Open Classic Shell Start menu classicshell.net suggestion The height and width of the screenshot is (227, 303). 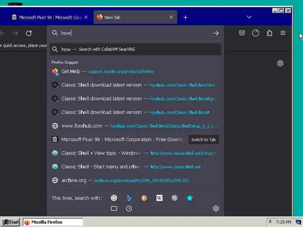135,166
